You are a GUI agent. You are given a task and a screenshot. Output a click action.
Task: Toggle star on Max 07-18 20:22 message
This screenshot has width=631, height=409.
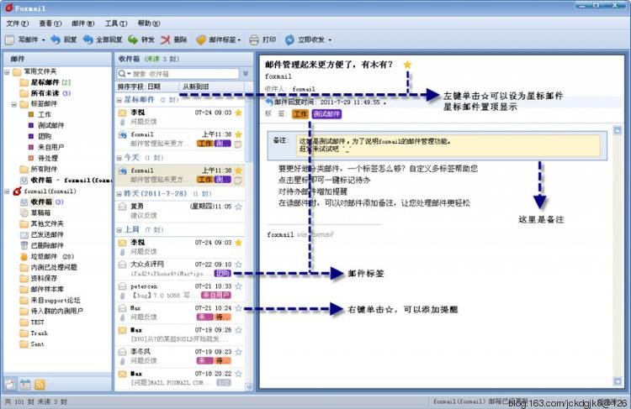click(238, 374)
